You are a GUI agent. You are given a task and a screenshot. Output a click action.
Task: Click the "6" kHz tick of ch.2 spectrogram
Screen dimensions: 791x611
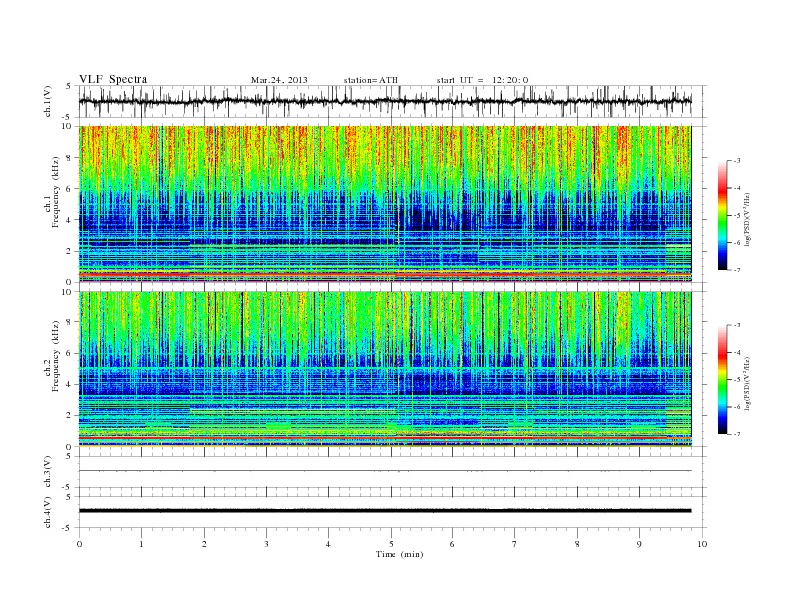(69, 353)
